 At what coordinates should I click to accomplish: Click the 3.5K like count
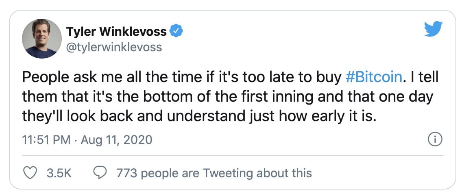pos(59,173)
